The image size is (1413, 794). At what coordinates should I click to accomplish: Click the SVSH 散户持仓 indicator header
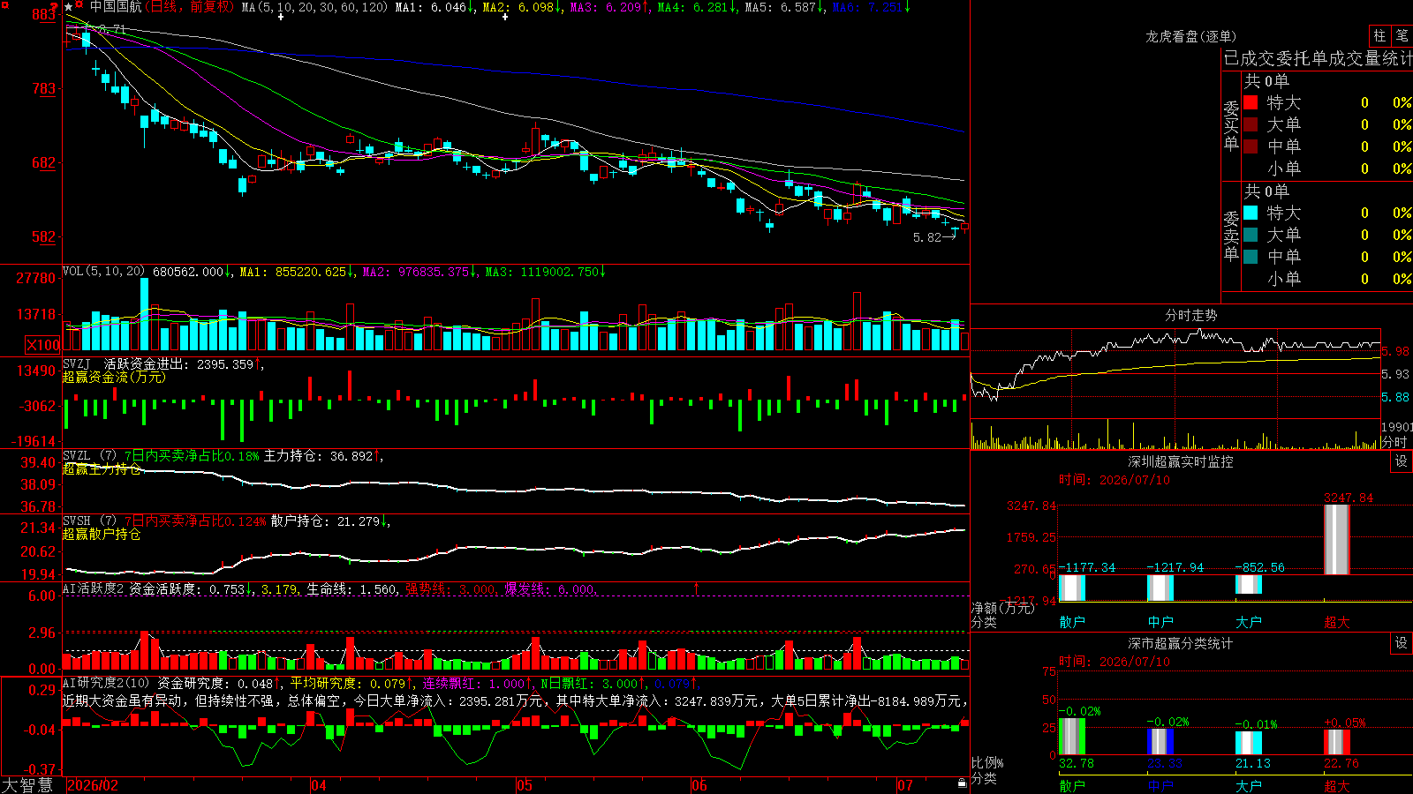click(226, 521)
